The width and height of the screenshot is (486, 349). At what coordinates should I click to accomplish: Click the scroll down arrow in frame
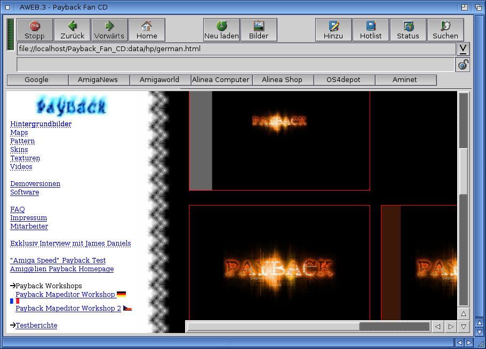pos(464,326)
